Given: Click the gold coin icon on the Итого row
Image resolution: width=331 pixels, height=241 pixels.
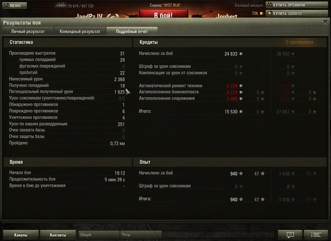Looking at the screenshot, I should 262,112.
